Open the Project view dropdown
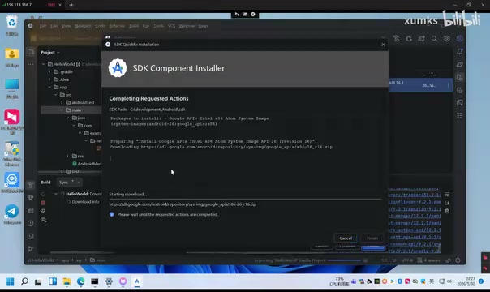 (50, 53)
